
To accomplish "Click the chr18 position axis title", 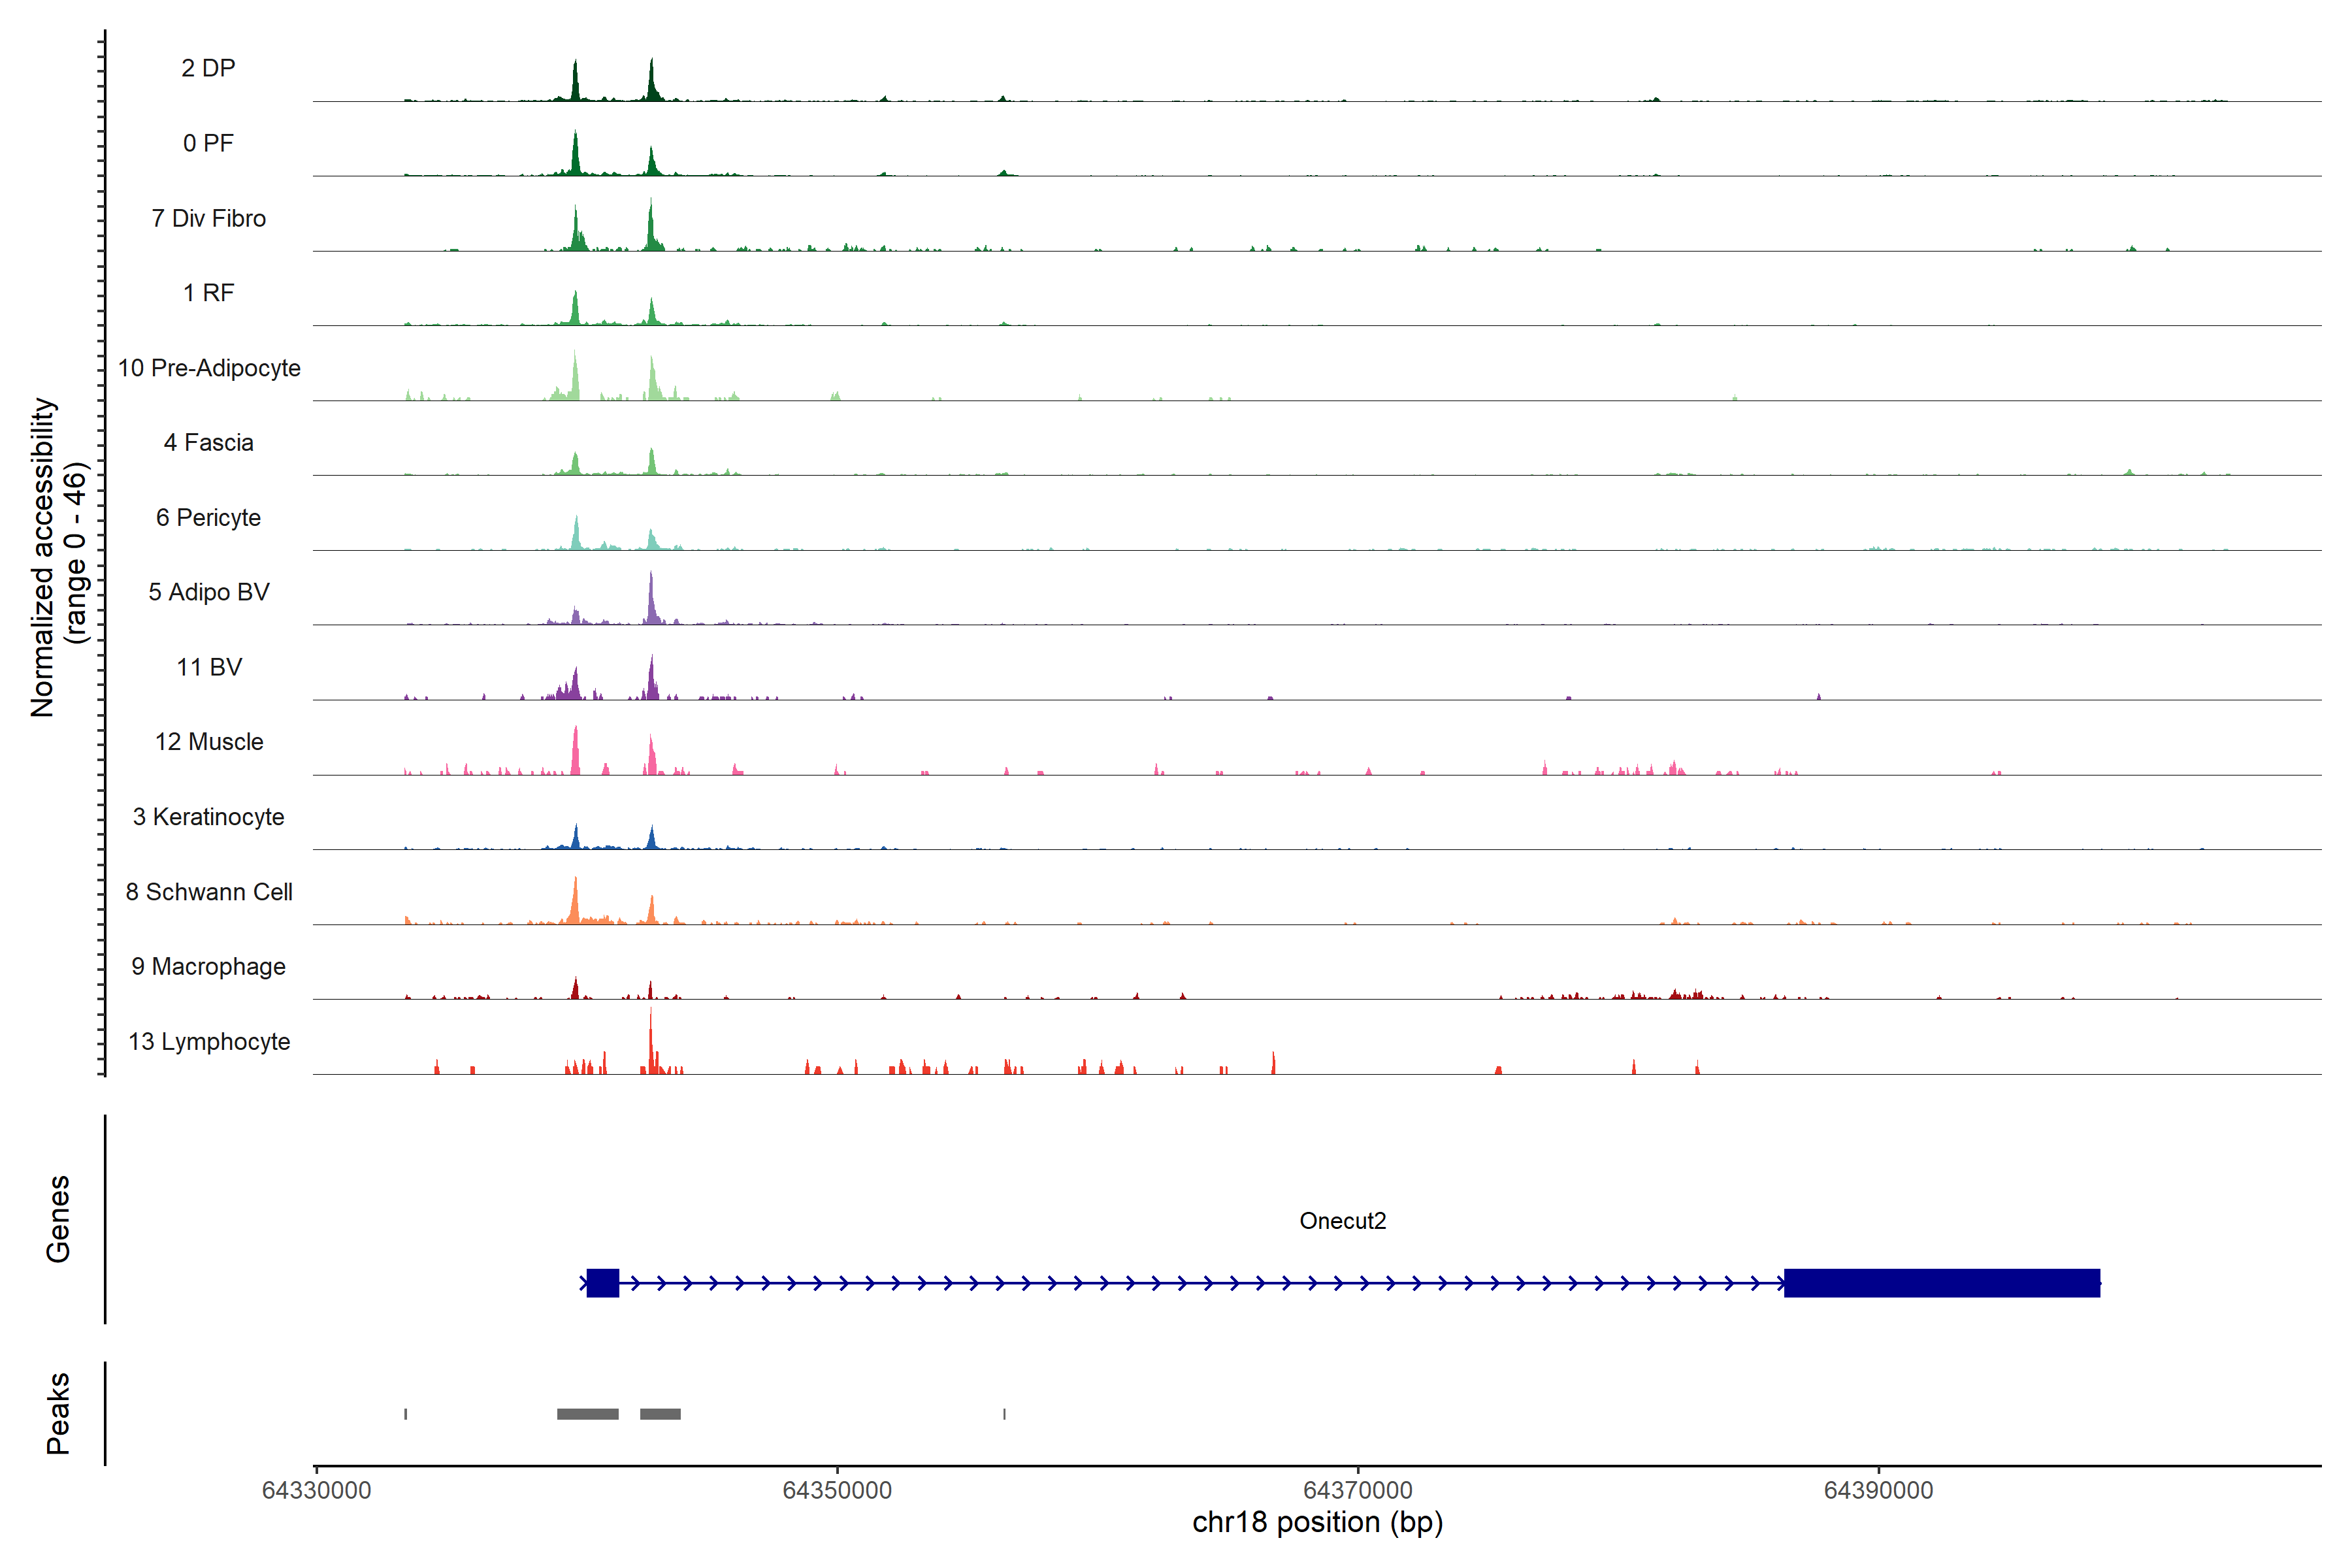I will [1317, 1522].
